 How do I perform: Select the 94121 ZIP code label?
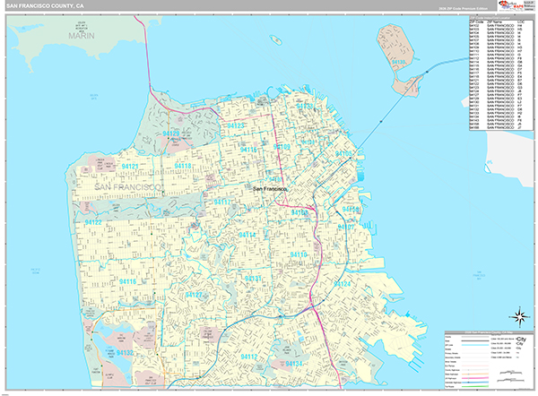tap(130, 167)
